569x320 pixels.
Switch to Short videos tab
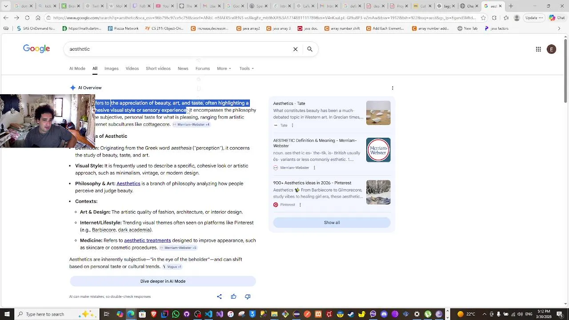[158, 68]
